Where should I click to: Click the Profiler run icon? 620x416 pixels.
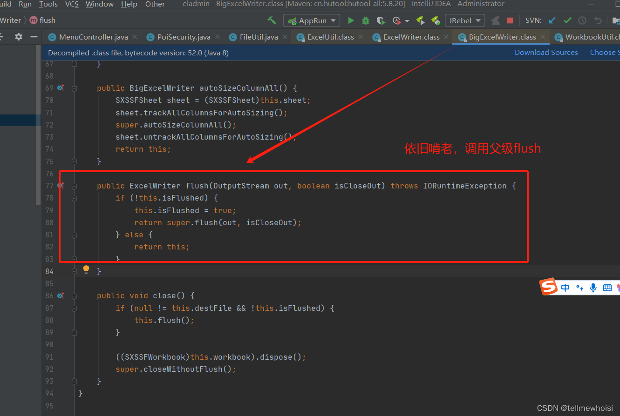coord(396,20)
